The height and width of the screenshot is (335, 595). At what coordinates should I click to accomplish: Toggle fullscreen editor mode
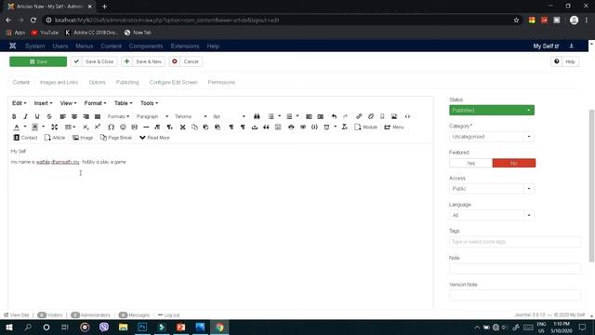pyautogui.click(x=54, y=127)
